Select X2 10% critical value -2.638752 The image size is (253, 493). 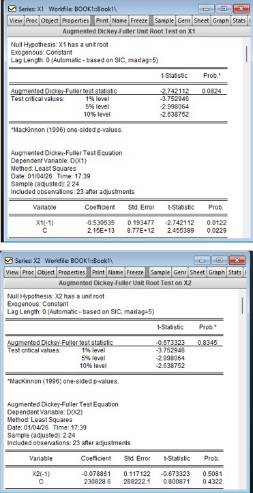(170, 366)
